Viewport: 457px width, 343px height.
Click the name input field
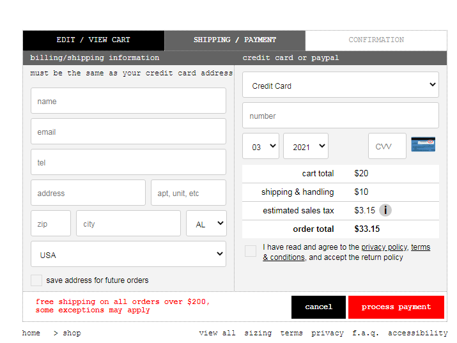[x=128, y=101]
